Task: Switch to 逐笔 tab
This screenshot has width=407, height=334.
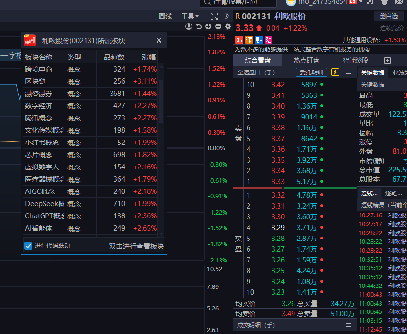Action: (393, 193)
